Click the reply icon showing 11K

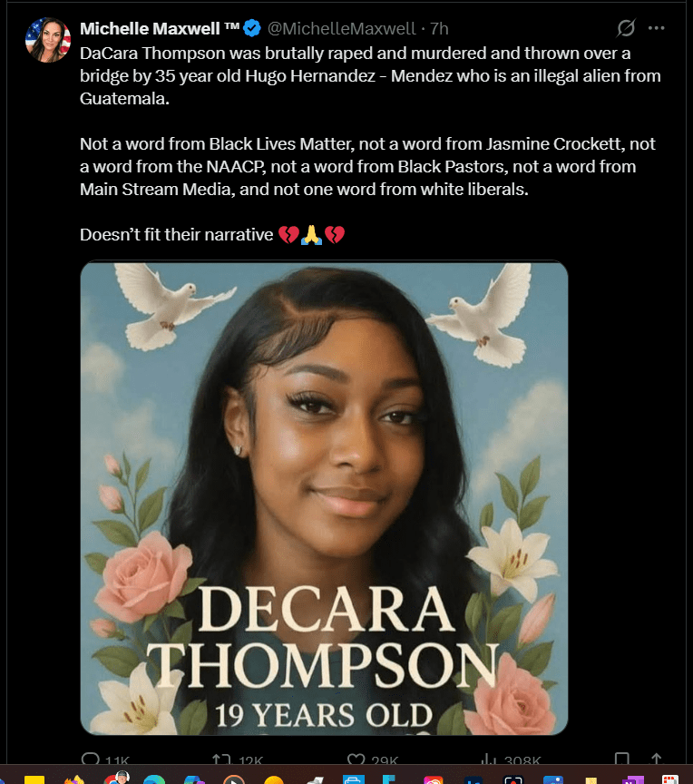(x=105, y=759)
